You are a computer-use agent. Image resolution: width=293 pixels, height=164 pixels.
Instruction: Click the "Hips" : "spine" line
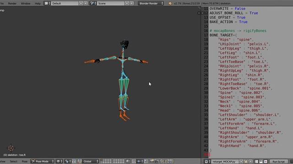[235, 40]
